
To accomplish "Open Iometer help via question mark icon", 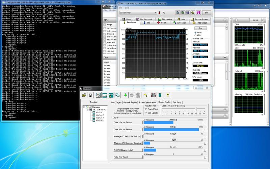I will point(168,95).
